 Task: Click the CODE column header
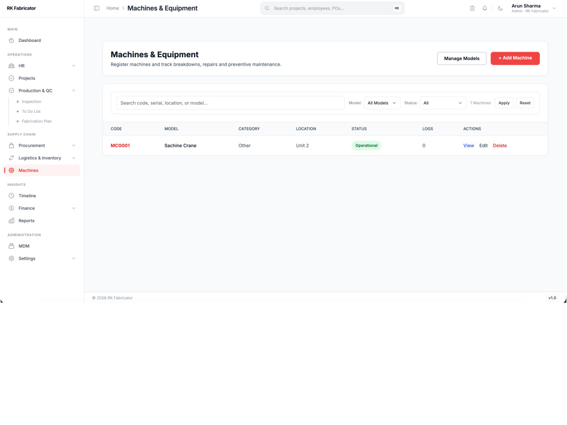point(116,129)
